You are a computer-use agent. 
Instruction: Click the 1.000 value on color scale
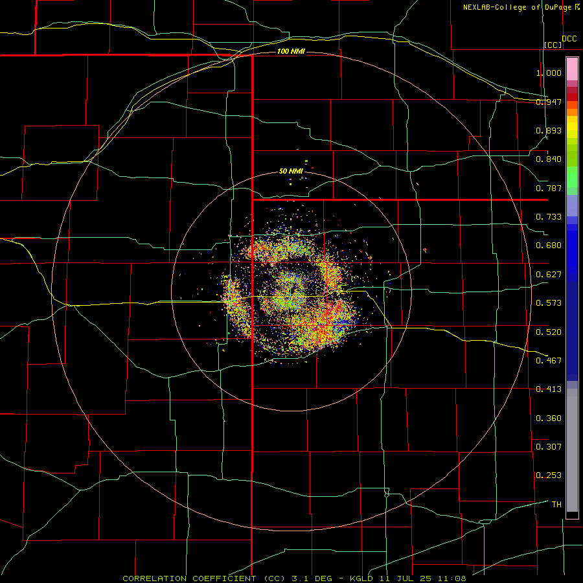click(549, 73)
